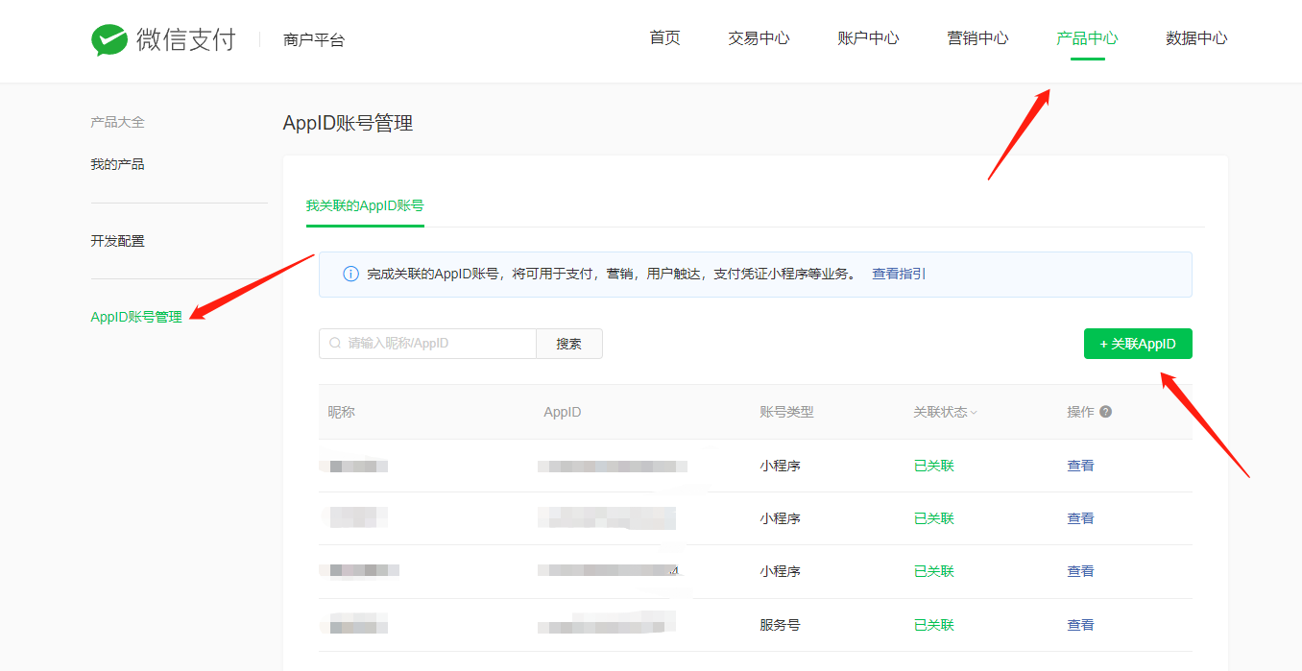This screenshot has height=671, width=1302.
Task: Open the 交易中心 navigation item
Action: coord(759,38)
